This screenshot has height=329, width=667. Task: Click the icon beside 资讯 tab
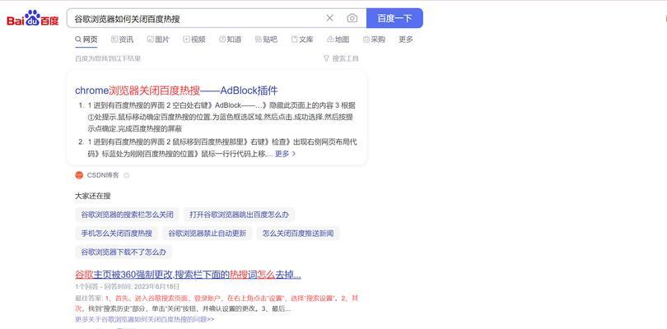point(114,39)
